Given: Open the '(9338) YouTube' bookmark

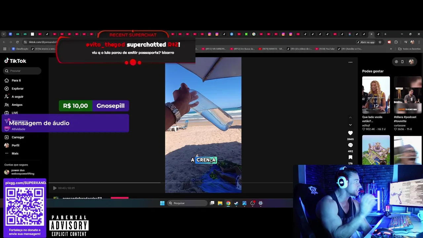Looking at the screenshot, I should (325, 49).
